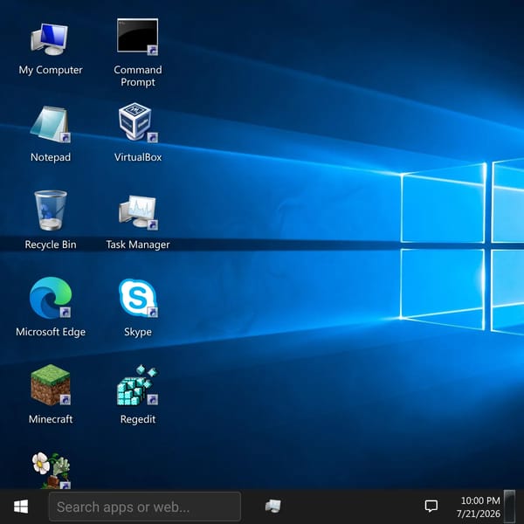Select the Microsoft Edge shortcut
The image size is (524, 524).
pyautogui.click(x=51, y=298)
